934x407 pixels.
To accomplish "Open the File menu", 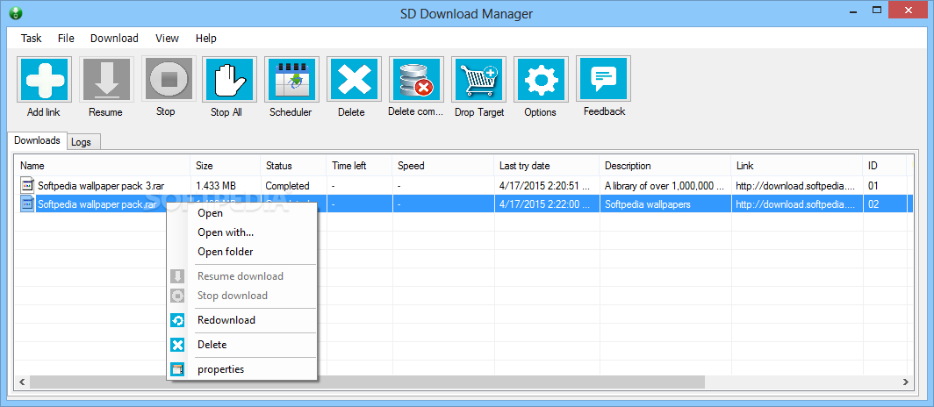I will (x=66, y=38).
